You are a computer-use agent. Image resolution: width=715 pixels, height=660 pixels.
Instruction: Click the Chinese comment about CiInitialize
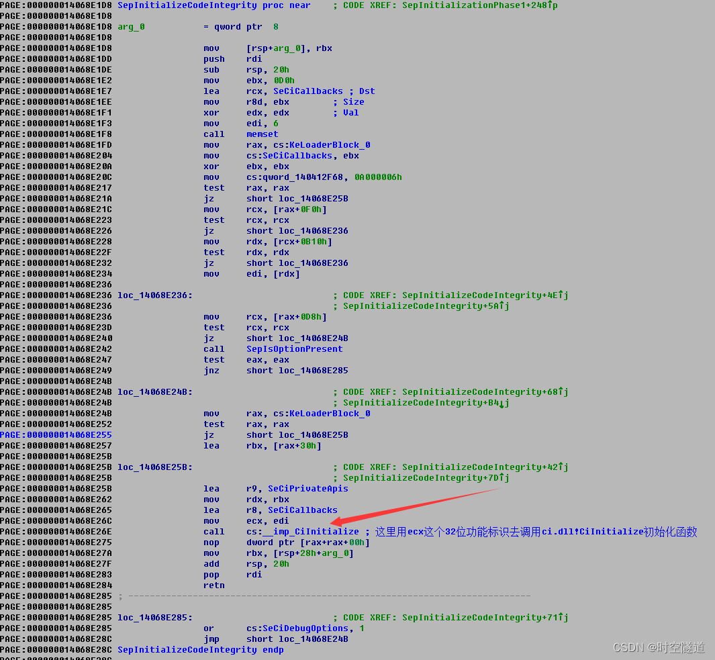tap(536, 532)
